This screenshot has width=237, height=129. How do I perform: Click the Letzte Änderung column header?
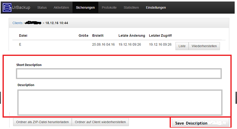coord(132,36)
